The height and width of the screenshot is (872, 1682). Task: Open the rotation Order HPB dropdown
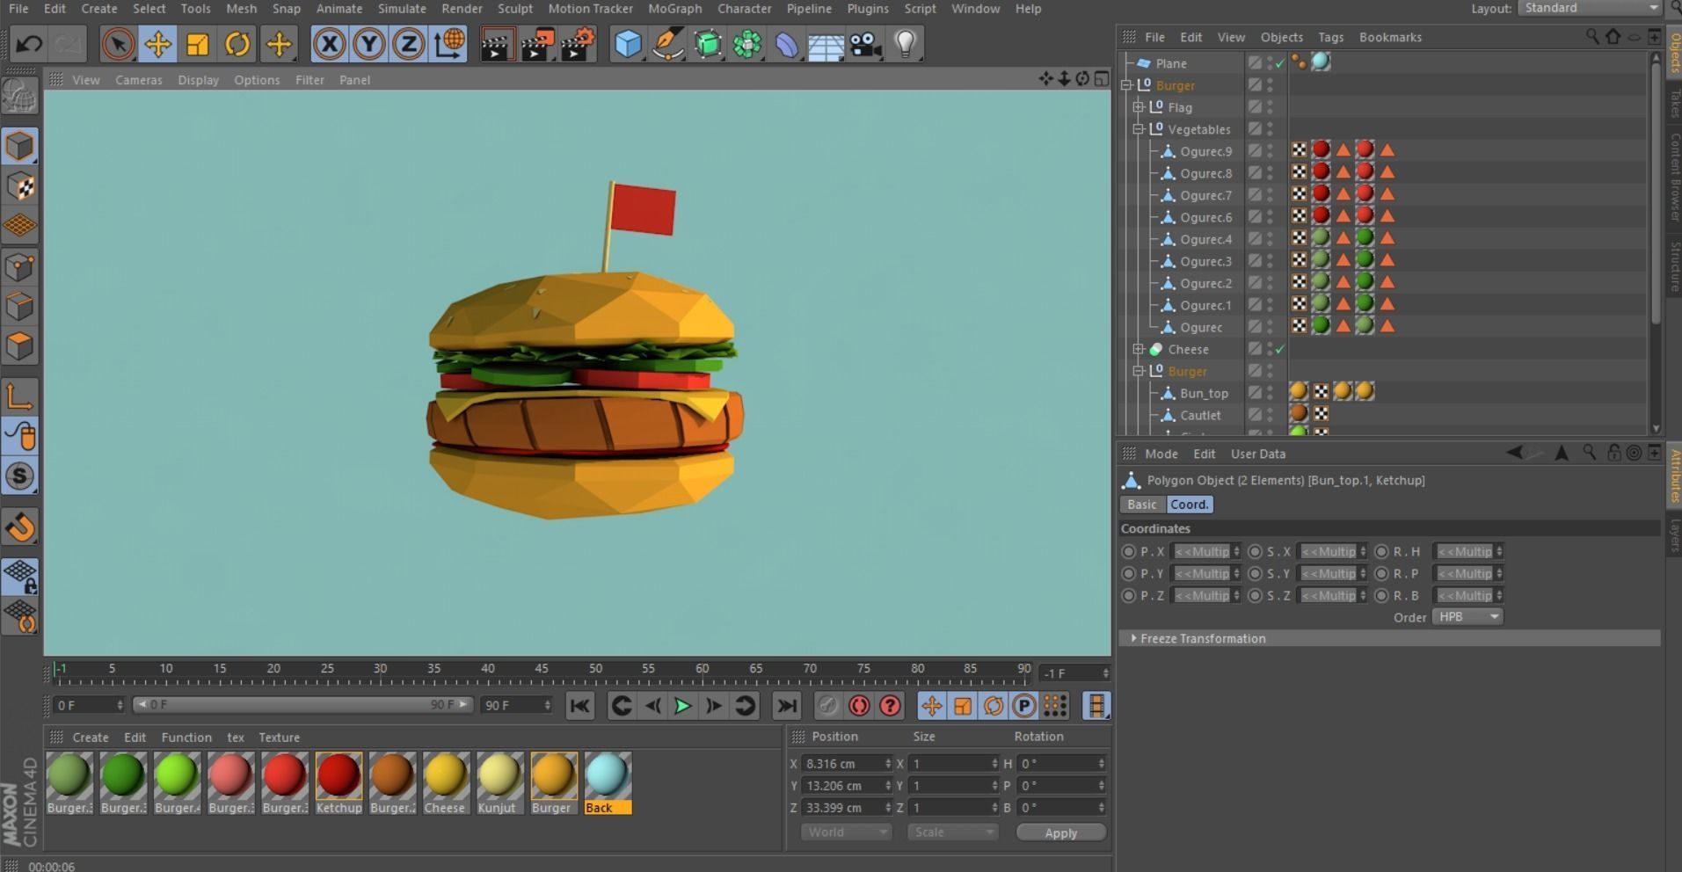[x=1467, y=617]
